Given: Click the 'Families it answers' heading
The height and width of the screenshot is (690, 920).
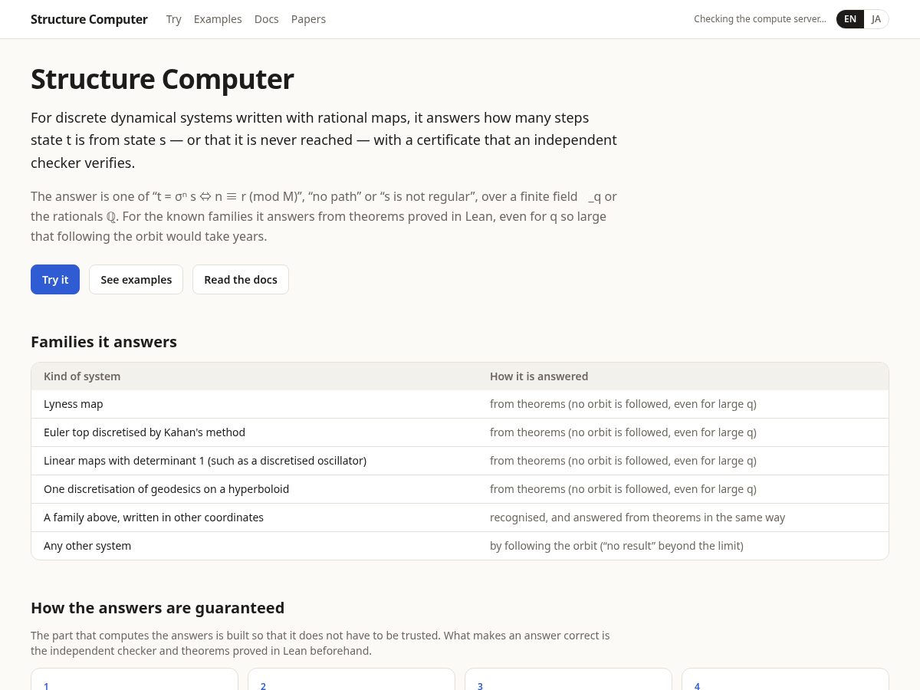Looking at the screenshot, I should (103, 342).
